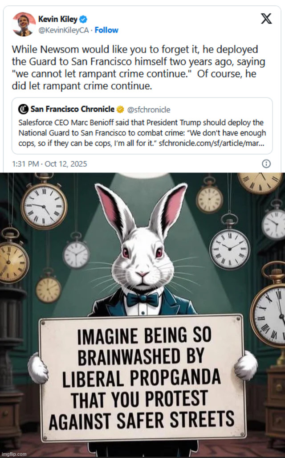Click the gold verified badge beside Chronicle
This screenshot has height=458, width=285.
click(120, 109)
